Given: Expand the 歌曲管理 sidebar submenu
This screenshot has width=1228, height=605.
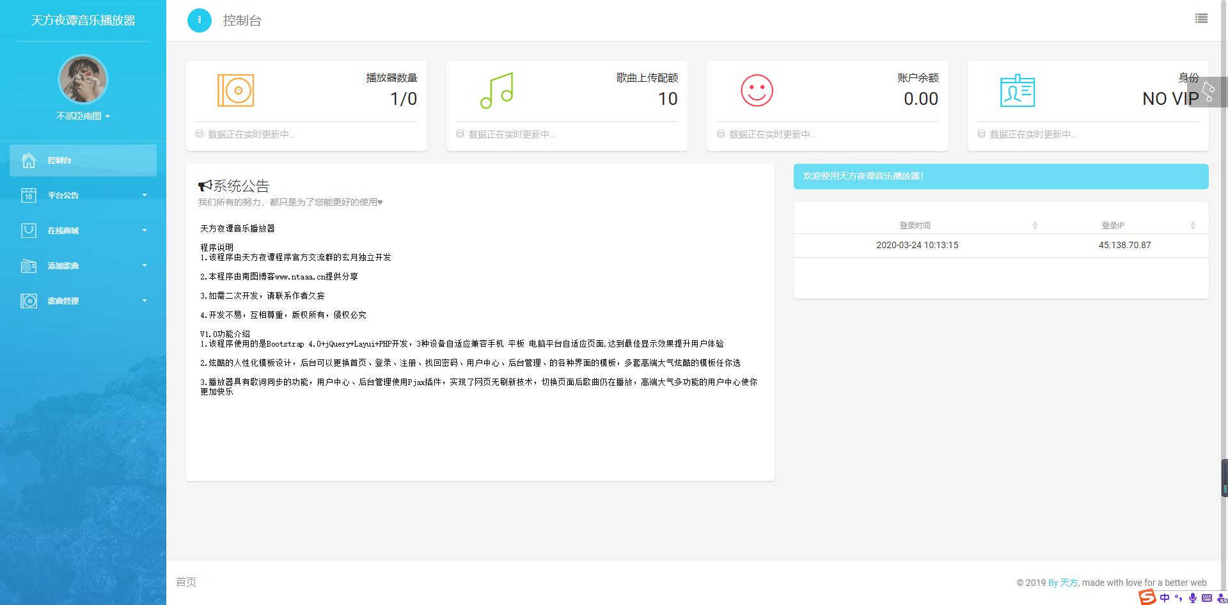Looking at the screenshot, I should click(x=145, y=301).
